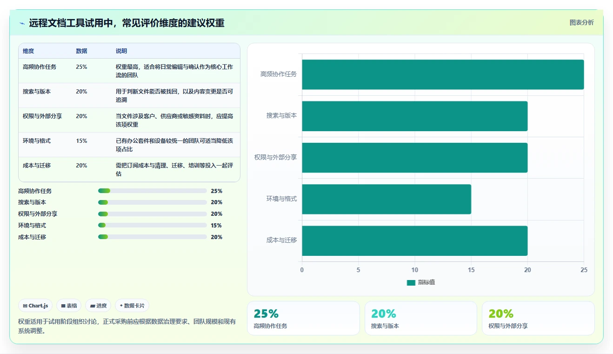This screenshot has height=354, width=613.
Task: Click the 15% value in table
Action: tap(81, 141)
